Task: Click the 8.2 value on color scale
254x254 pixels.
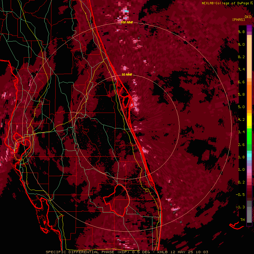Action: 241,57
